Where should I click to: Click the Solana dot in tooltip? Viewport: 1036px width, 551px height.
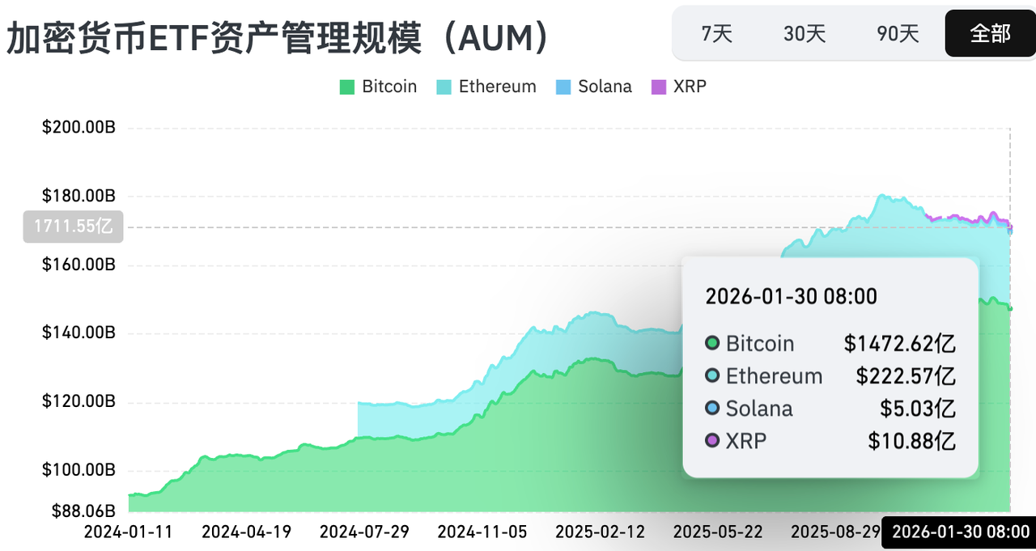[x=712, y=408]
